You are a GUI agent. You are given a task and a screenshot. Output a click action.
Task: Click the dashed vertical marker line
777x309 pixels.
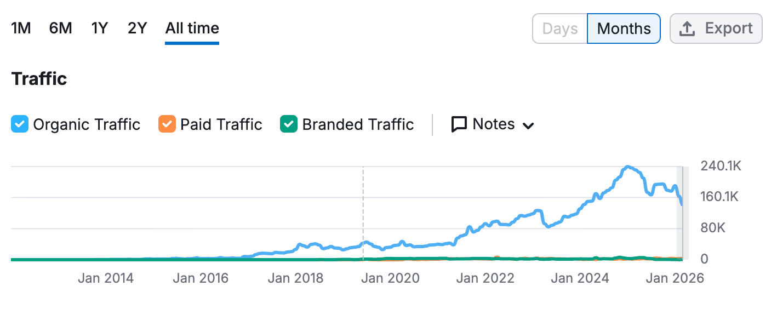363,208
